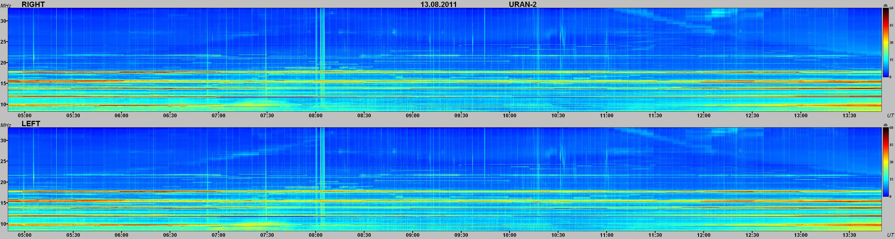Click the UT label beside the LEFT panel time axis
895x239 pixels.
pos(890,235)
